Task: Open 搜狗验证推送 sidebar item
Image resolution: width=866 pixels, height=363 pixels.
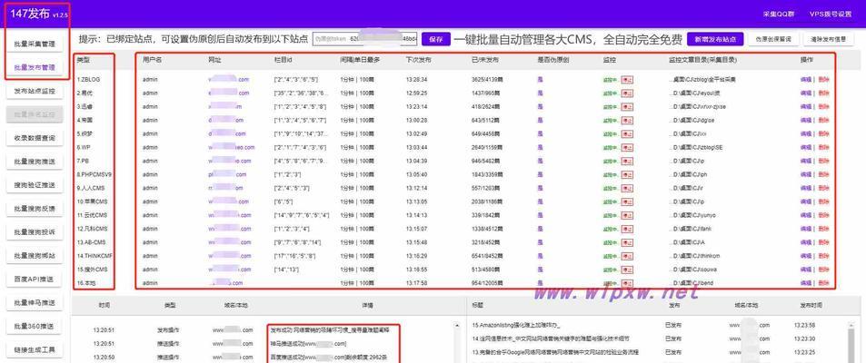Action: [x=35, y=185]
